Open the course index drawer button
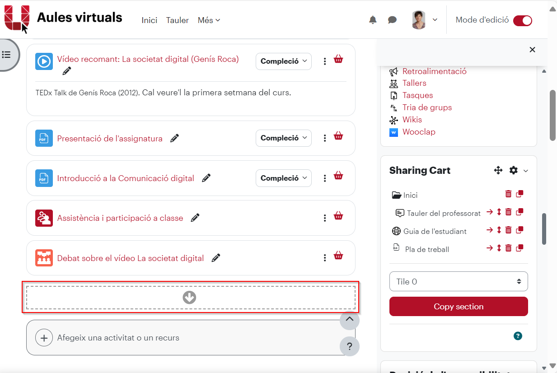Viewport: 557px width, 373px height. pos(7,55)
